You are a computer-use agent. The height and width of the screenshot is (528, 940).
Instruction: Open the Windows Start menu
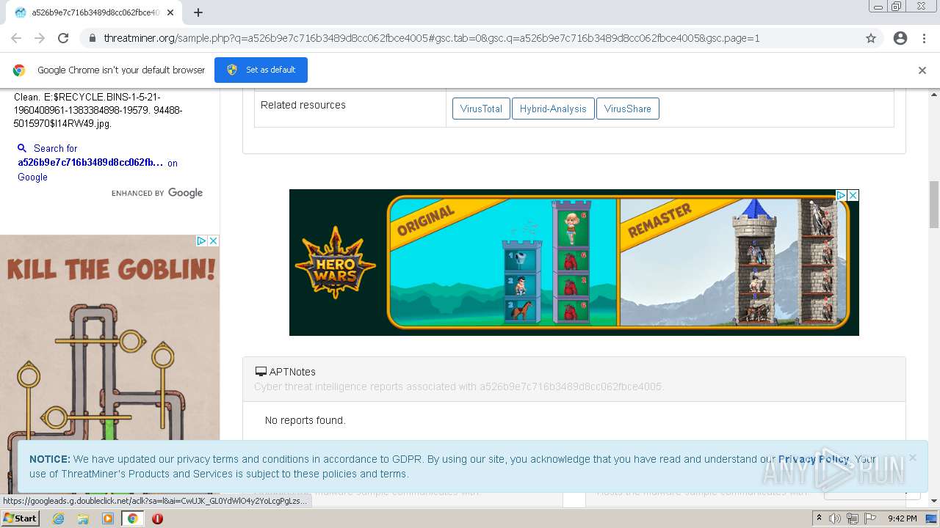pos(20,518)
